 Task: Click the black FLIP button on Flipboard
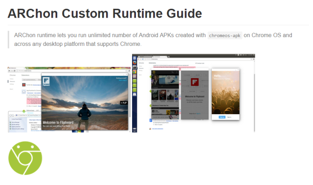point(124,103)
